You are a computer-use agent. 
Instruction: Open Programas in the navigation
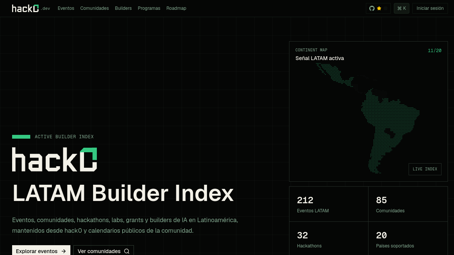pyautogui.click(x=149, y=8)
